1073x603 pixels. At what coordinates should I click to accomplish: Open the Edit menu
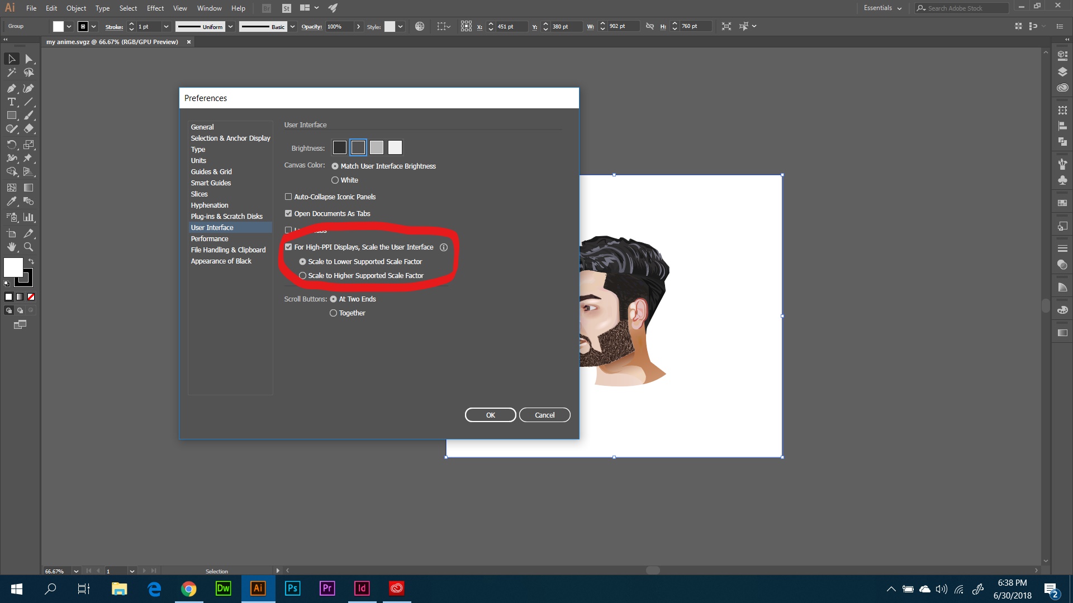[x=50, y=7]
